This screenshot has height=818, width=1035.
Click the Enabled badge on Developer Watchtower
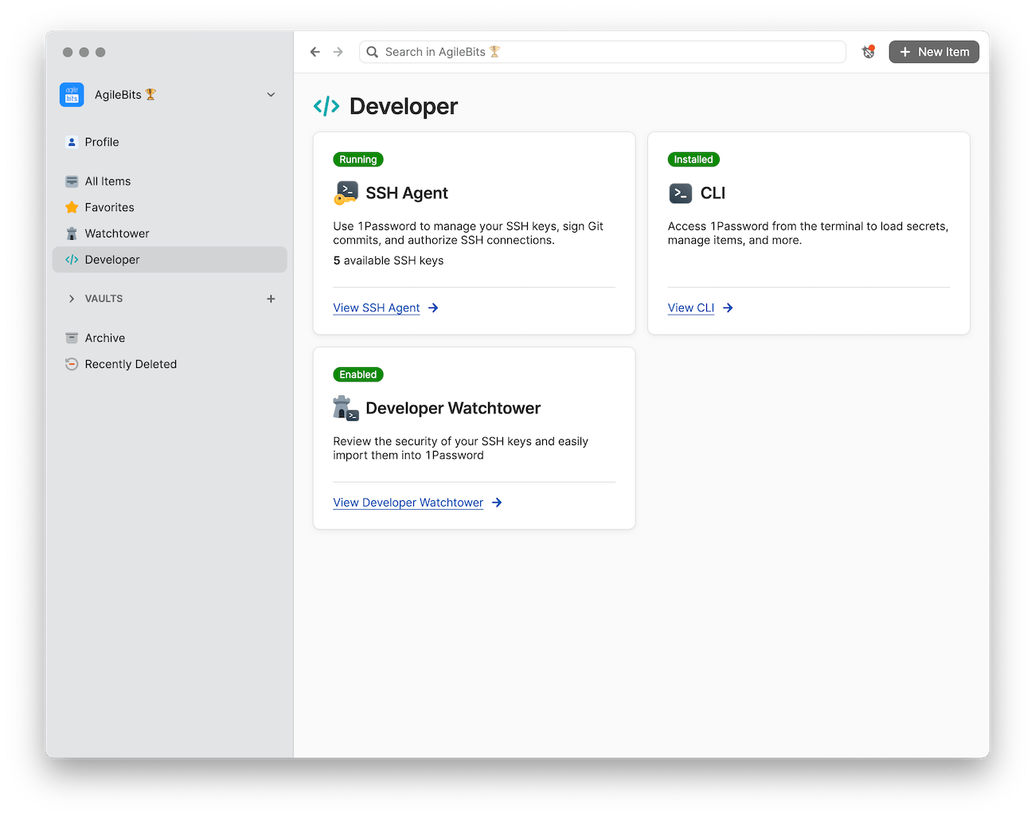[x=357, y=374]
